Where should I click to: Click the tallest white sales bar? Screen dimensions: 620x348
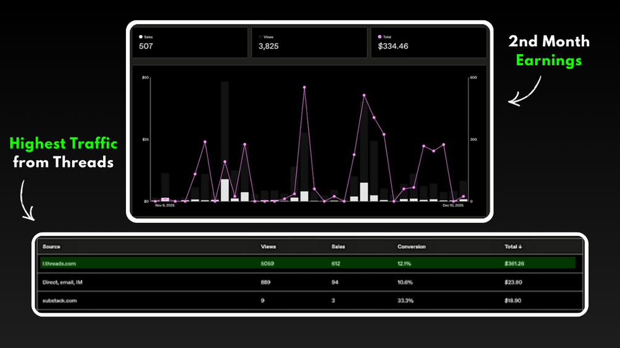225,190
